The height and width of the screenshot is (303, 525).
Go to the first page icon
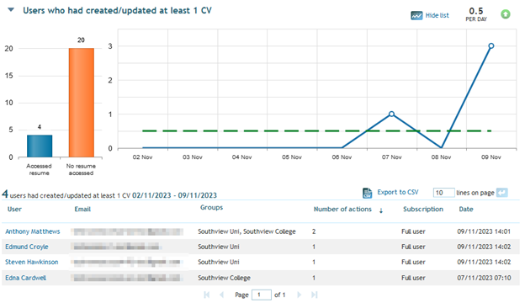pos(207,295)
